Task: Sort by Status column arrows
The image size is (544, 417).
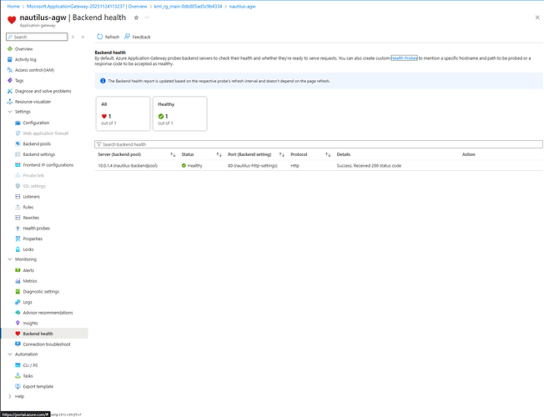Action: click(219, 155)
